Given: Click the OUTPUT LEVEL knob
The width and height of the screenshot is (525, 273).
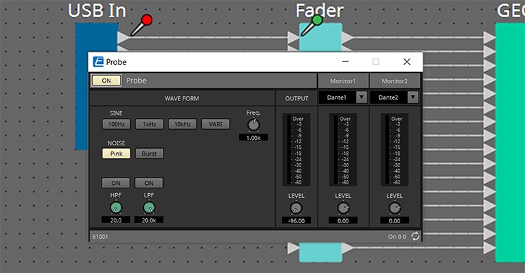Looking at the screenshot, I should [x=296, y=208].
